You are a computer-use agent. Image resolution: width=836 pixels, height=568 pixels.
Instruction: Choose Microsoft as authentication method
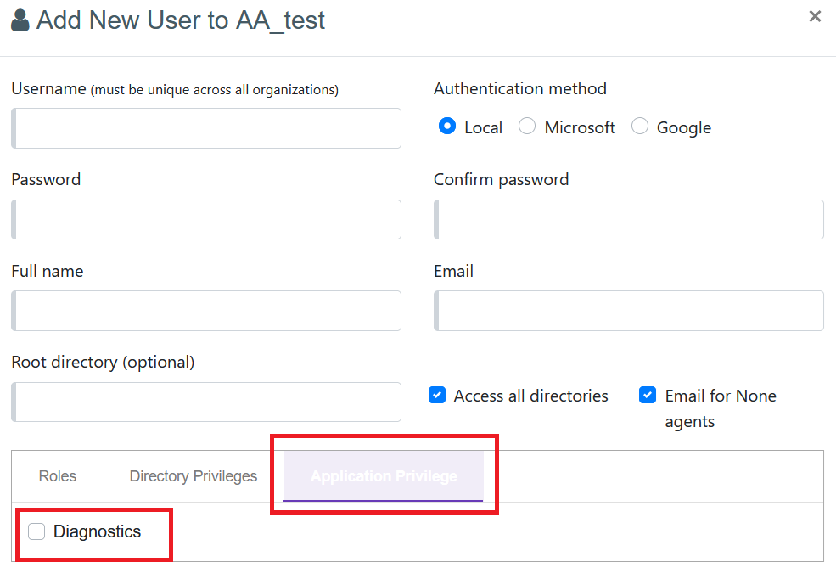[x=527, y=127]
